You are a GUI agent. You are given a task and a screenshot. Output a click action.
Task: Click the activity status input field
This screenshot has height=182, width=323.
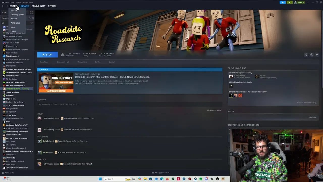[129, 104]
